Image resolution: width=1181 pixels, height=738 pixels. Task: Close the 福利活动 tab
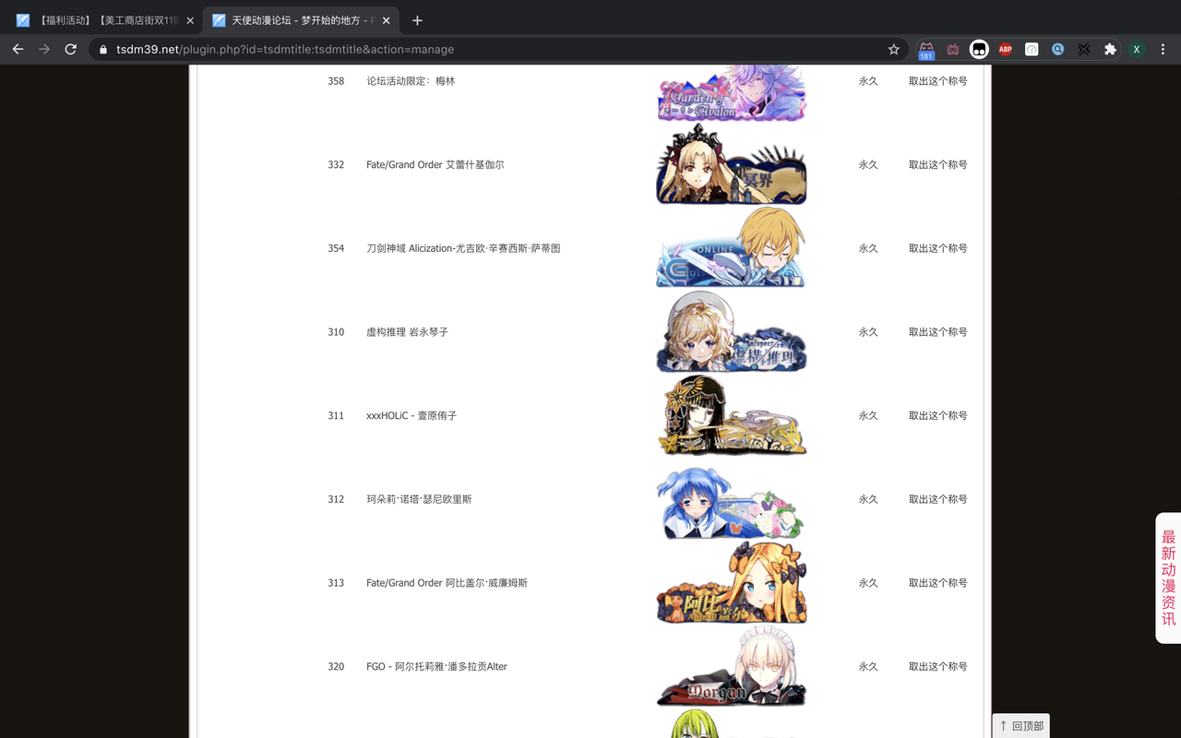click(x=190, y=20)
